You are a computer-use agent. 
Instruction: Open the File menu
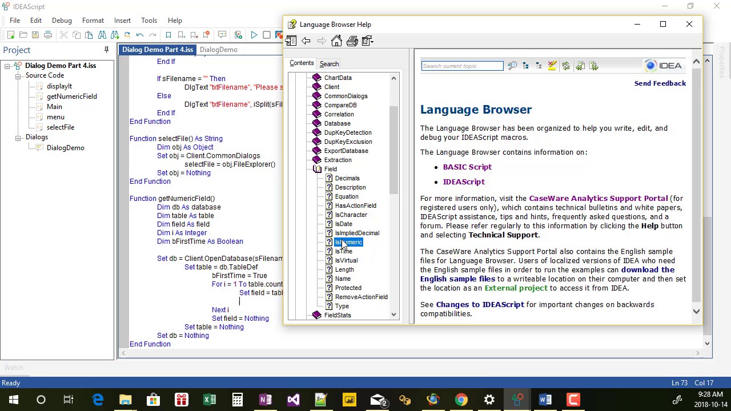coord(15,21)
